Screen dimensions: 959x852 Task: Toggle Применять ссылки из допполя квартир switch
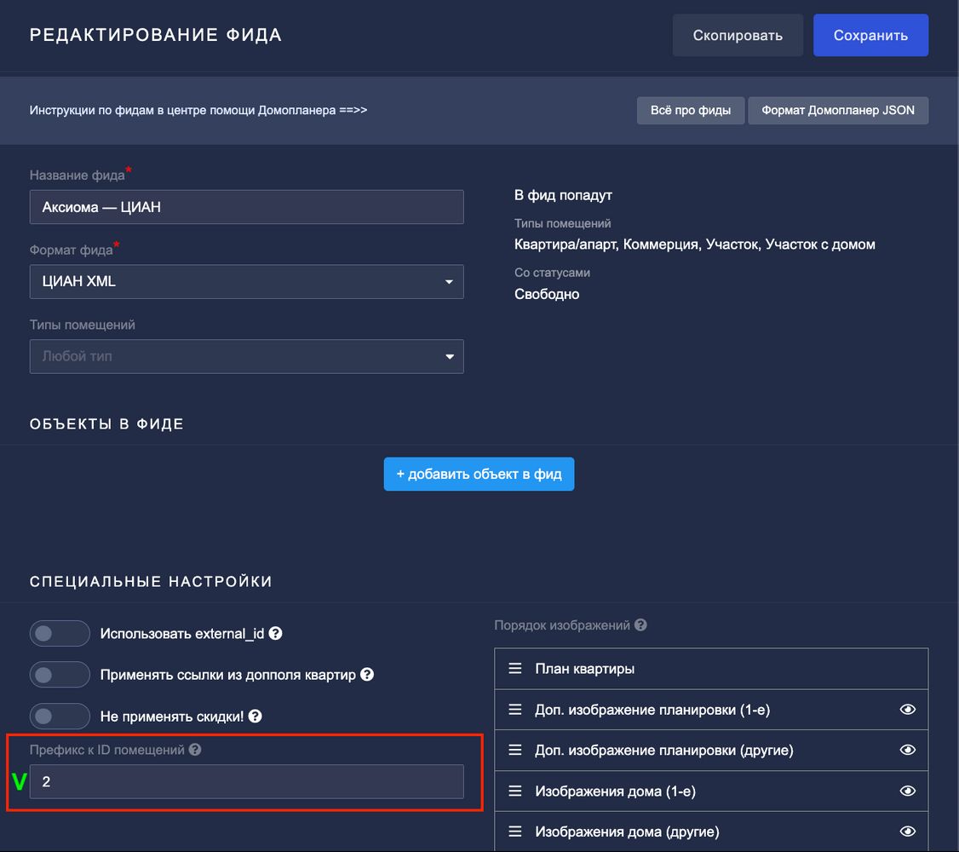(x=60, y=675)
